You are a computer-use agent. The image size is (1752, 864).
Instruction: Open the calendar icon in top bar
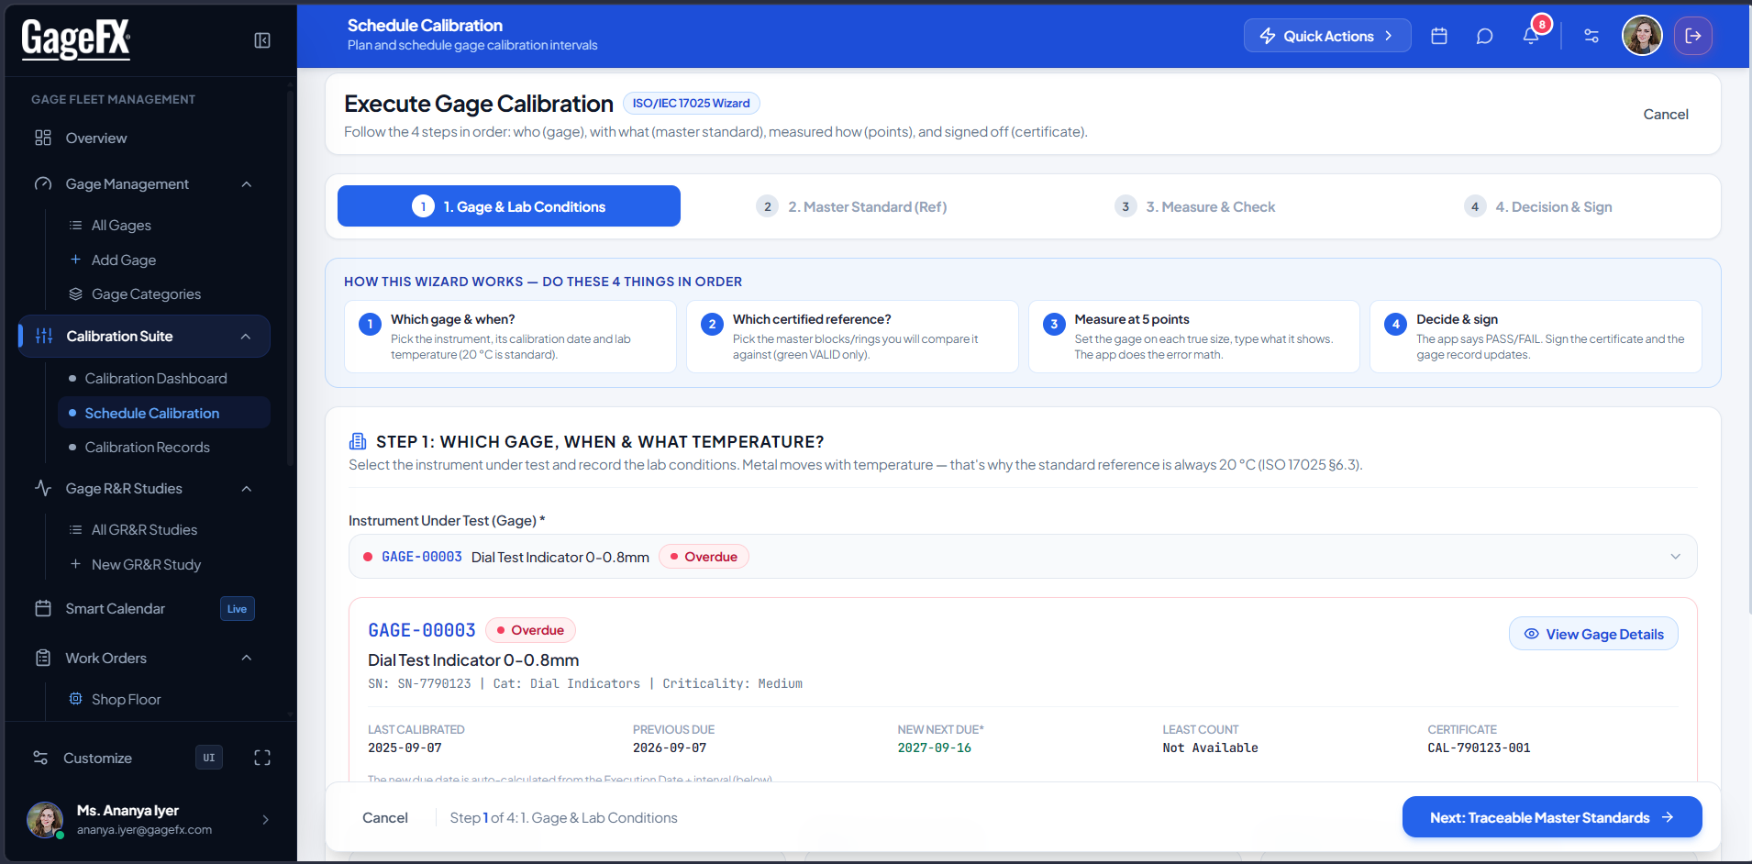tap(1439, 36)
